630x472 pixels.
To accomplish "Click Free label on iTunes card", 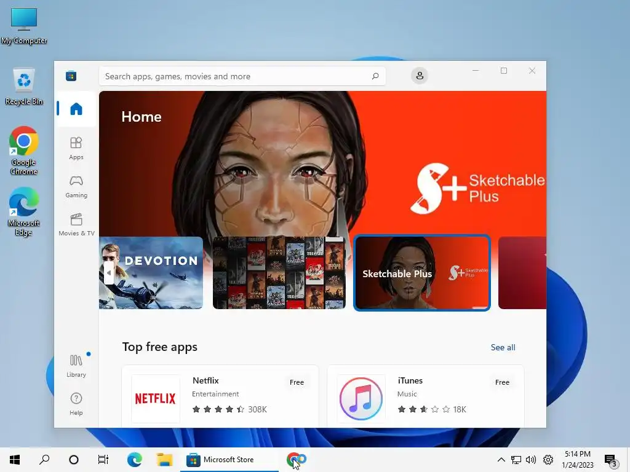I will [x=502, y=382].
